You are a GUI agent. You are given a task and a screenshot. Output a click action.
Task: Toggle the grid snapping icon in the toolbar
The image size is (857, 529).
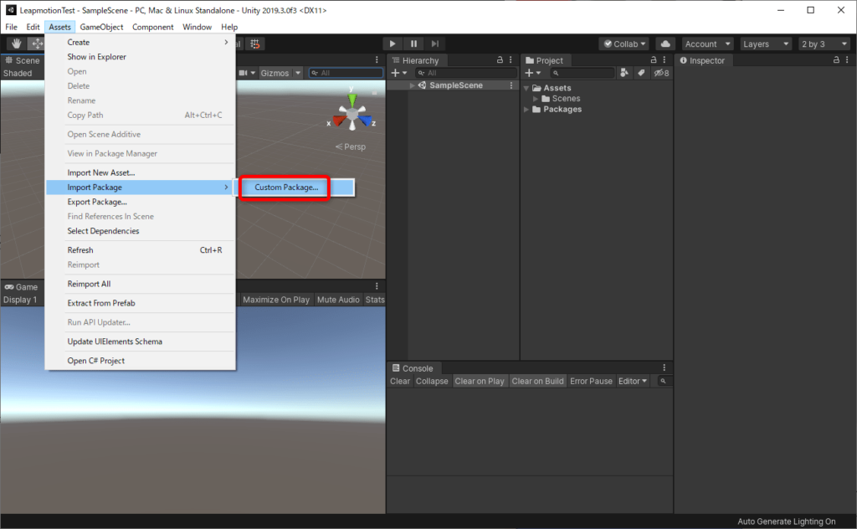(255, 44)
